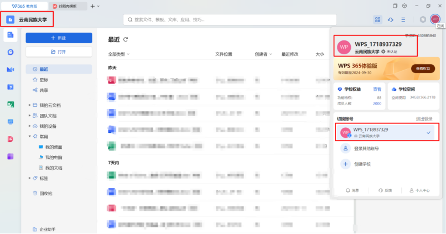Open 企业助手 at sidebar bottom
The image size is (446, 234).
pyautogui.click(x=44, y=229)
